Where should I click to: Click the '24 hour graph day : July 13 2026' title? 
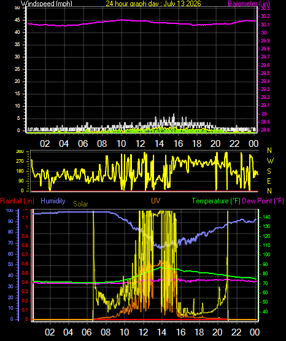coord(153,4)
